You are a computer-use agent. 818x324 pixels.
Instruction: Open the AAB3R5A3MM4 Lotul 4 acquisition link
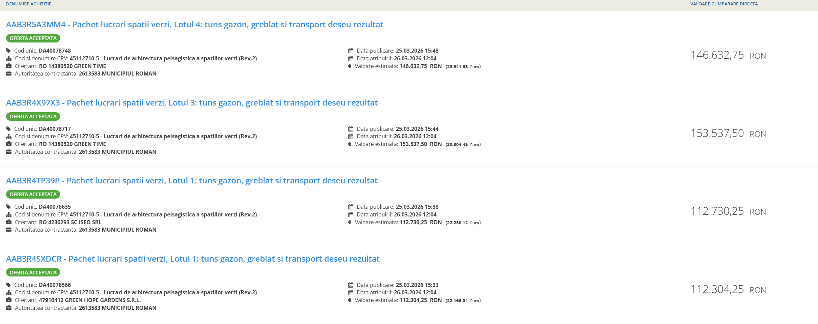pos(194,25)
